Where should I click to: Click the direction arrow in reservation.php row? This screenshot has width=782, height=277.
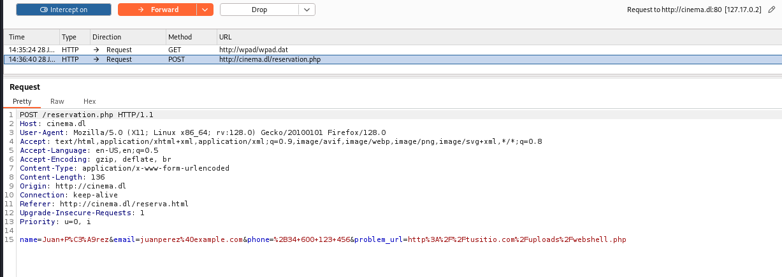pyautogui.click(x=96, y=59)
